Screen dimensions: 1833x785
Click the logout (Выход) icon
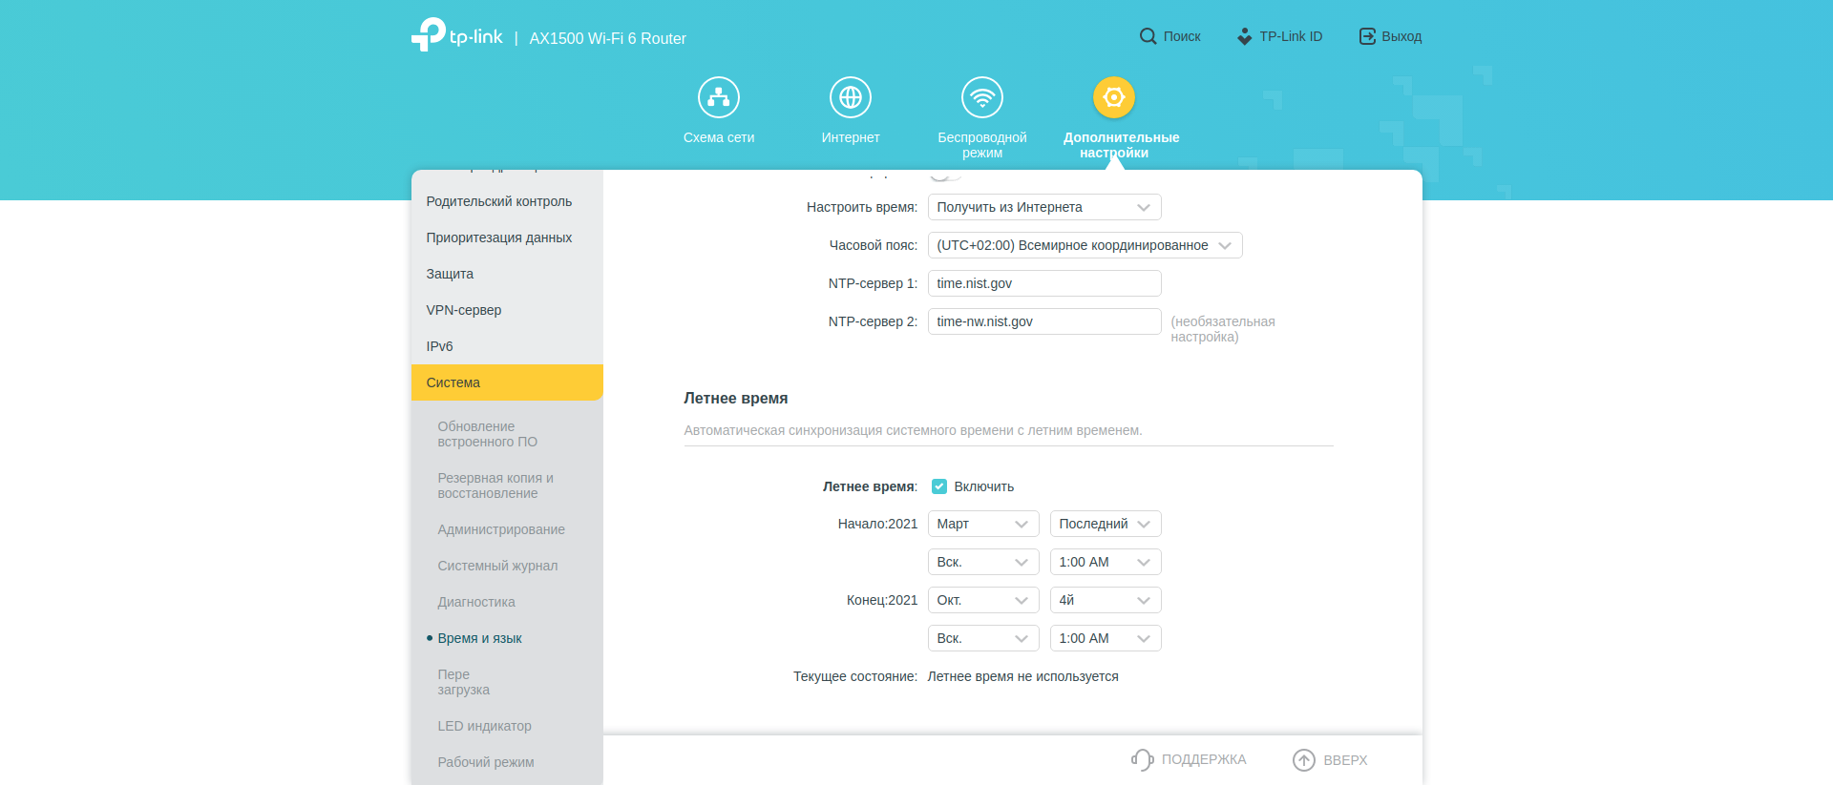tap(1367, 36)
